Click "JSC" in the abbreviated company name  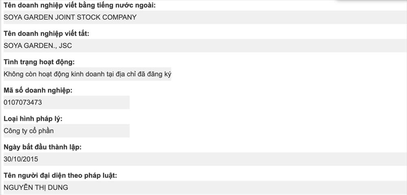(x=65, y=46)
